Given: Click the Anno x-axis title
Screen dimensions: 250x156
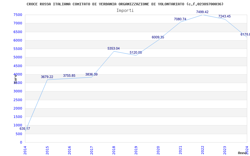Looking at the screenshot, I should pos(242,153).
